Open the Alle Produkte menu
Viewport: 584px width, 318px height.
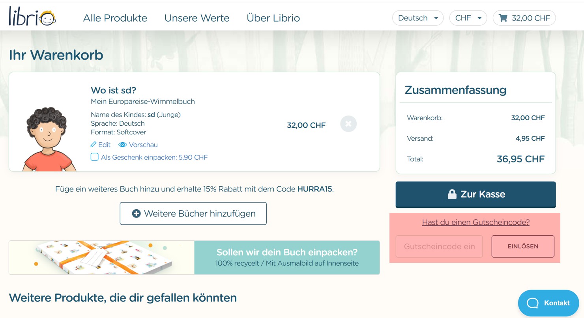(115, 18)
